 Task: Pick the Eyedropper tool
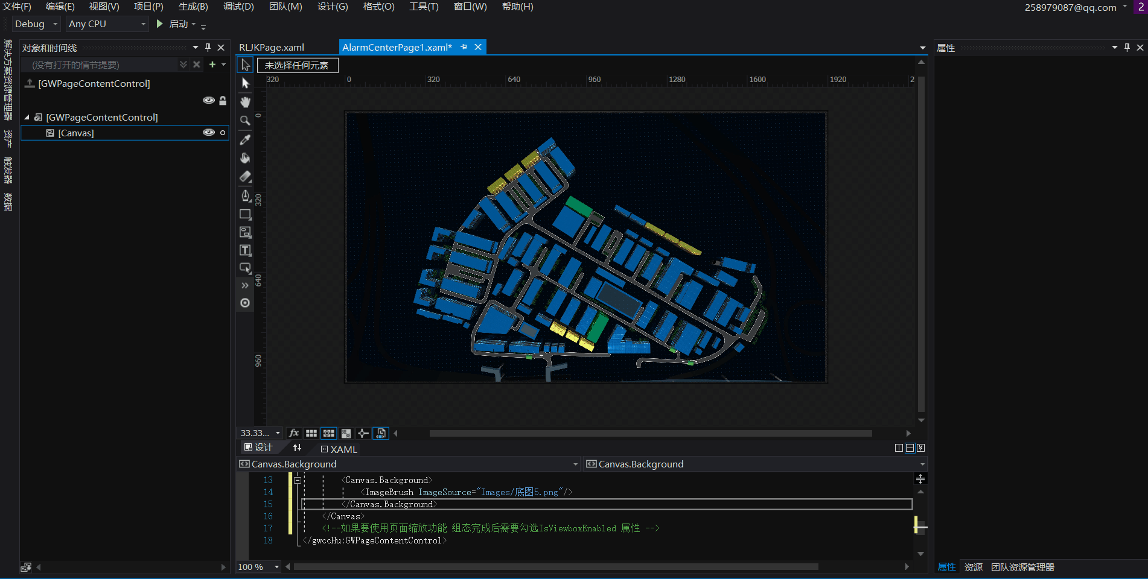point(245,139)
